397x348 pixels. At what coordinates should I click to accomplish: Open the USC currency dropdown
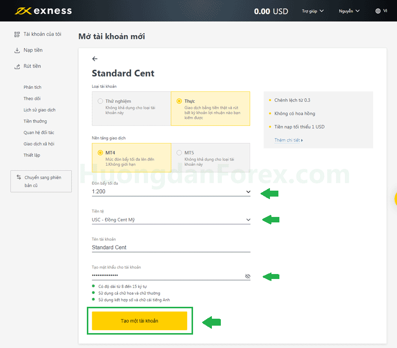(x=171, y=220)
